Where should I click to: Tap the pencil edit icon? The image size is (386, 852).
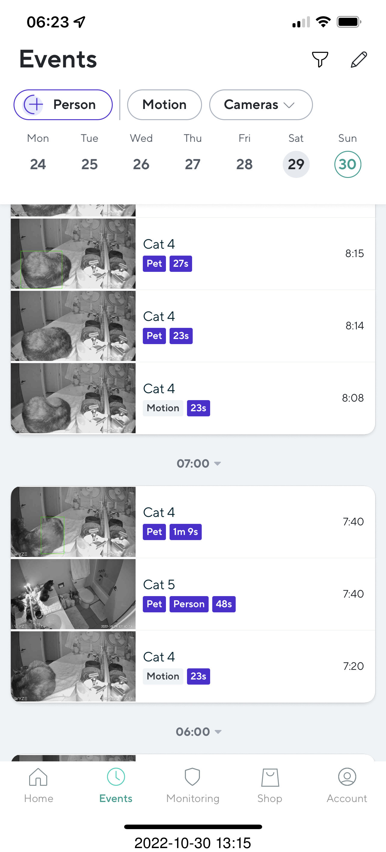point(359,60)
